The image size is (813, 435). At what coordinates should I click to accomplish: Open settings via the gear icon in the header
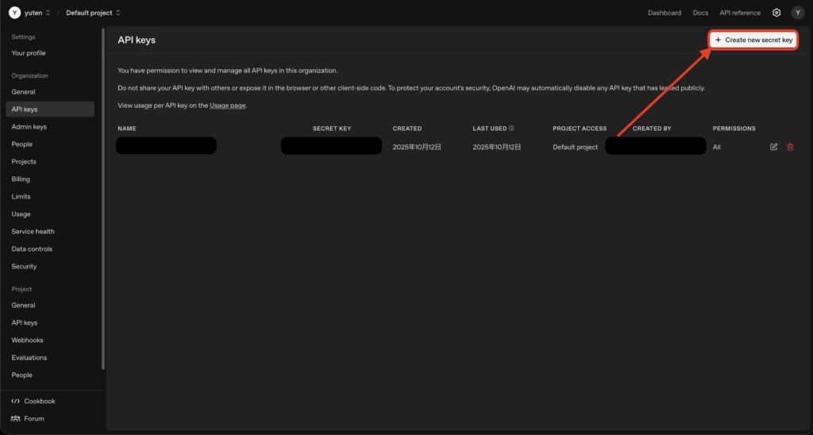click(x=776, y=13)
